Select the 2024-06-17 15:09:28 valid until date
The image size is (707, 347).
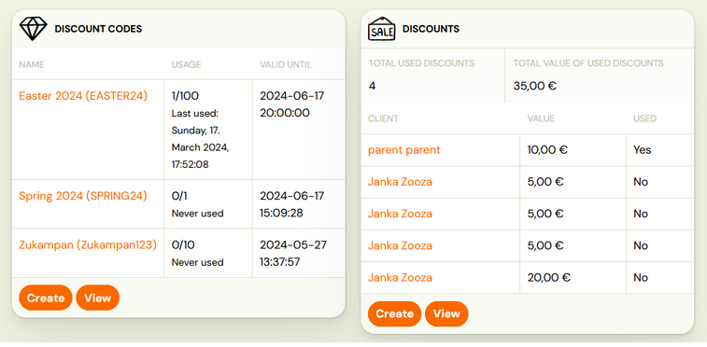point(291,204)
